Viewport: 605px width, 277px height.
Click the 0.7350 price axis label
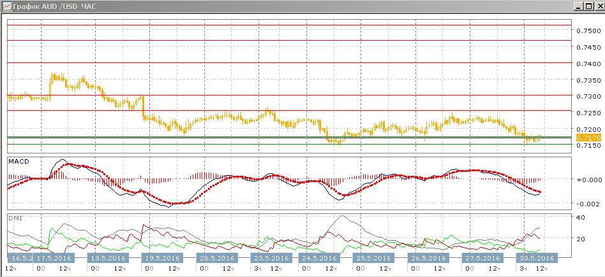click(x=588, y=80)
